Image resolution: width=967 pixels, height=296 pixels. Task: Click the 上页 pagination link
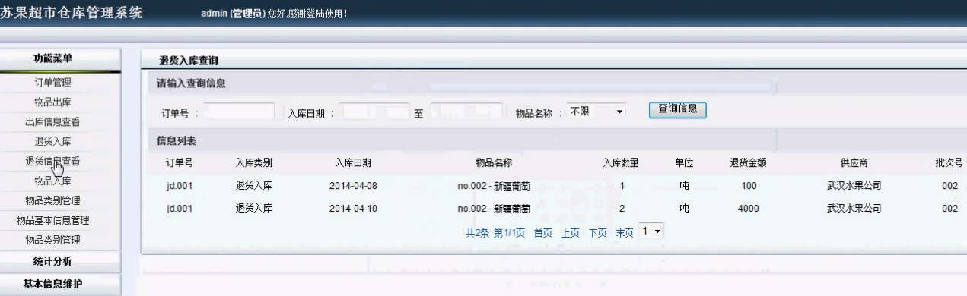tap(570, 233)
